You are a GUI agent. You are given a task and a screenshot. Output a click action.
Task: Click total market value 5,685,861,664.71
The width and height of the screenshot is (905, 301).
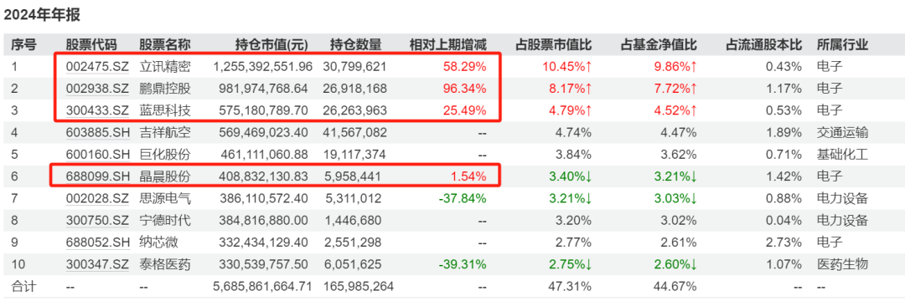click(262, 286)
